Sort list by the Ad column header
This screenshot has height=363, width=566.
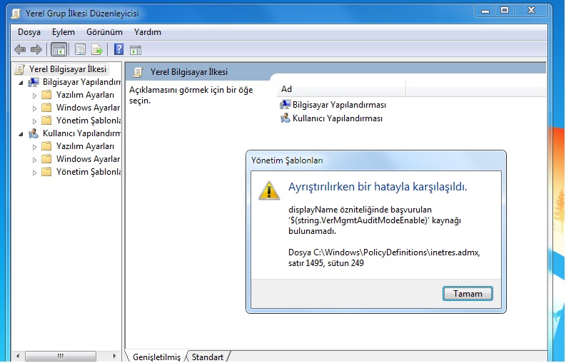(340, 89)
